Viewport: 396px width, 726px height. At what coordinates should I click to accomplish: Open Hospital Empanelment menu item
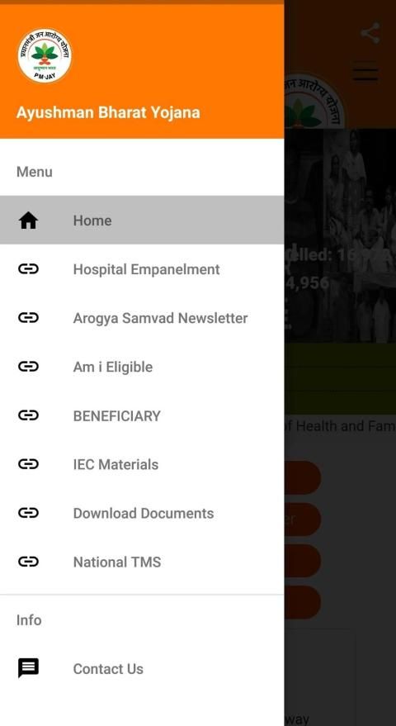tap(142, 269)
